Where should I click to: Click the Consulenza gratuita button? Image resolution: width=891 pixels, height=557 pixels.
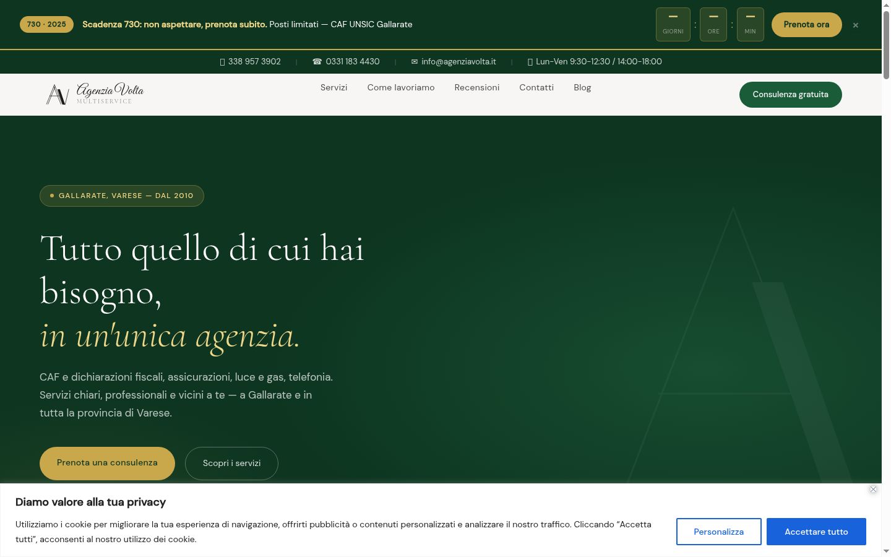[x=791, y=95]
